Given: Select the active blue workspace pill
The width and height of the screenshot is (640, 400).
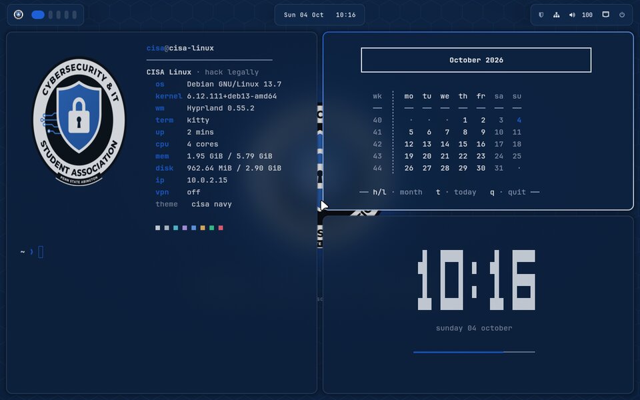Looking at the screenshot, I should pos(38,15).
